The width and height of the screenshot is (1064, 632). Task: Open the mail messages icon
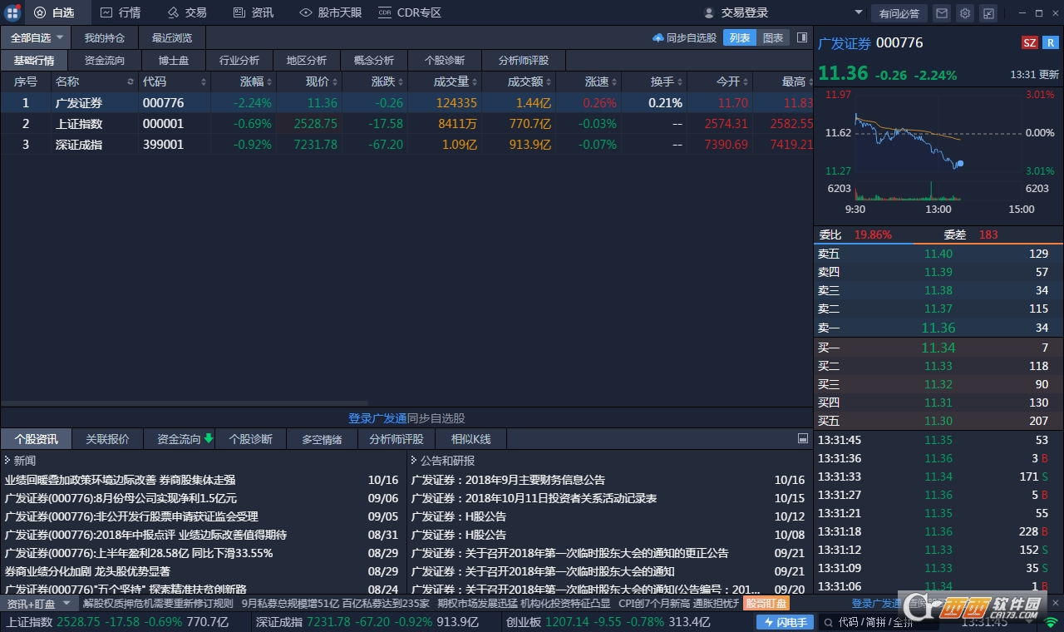point(942,13)
